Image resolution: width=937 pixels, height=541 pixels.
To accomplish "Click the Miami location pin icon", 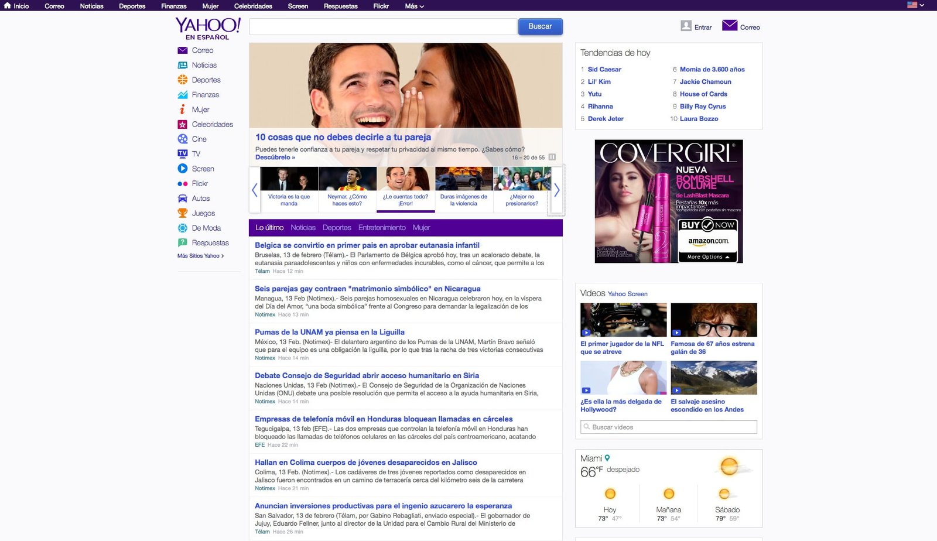I will 607,458.
